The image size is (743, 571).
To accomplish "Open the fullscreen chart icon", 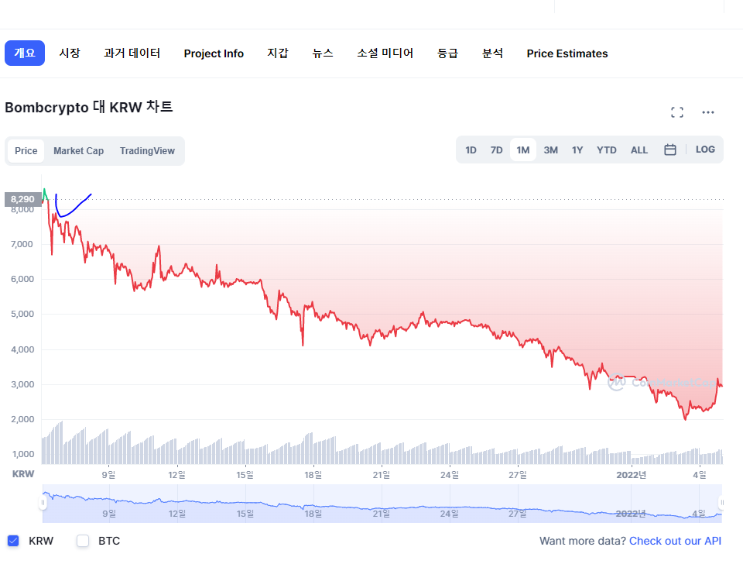I will tap(677, 112).
